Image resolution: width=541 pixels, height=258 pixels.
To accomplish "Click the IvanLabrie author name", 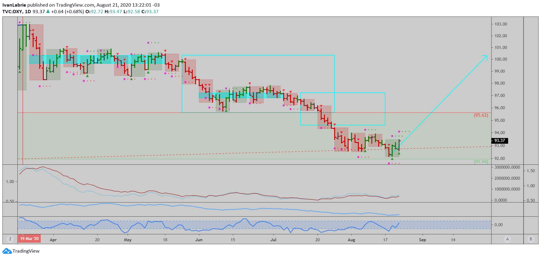I will [x=14, y=5].
